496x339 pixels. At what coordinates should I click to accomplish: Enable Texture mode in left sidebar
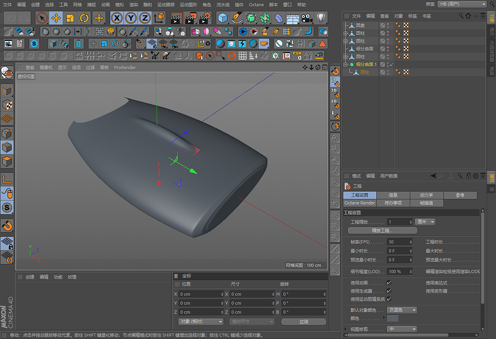pos(7,105)
